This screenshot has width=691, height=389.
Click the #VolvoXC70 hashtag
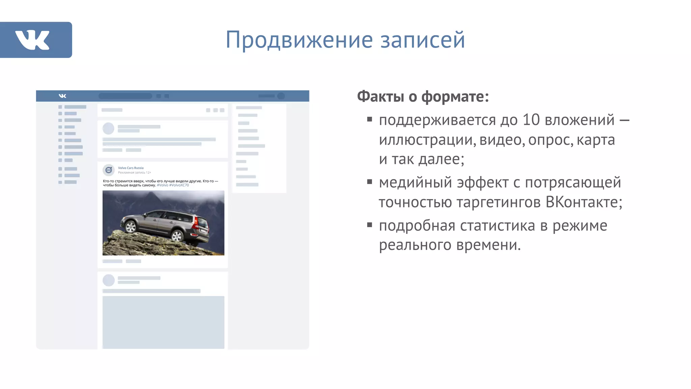coord(179,185)
